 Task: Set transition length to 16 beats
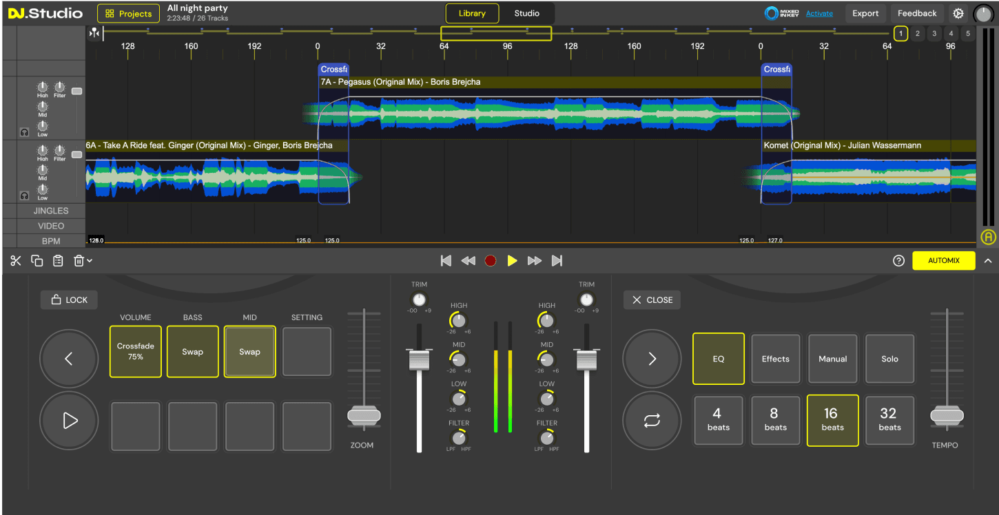(833, 420)
